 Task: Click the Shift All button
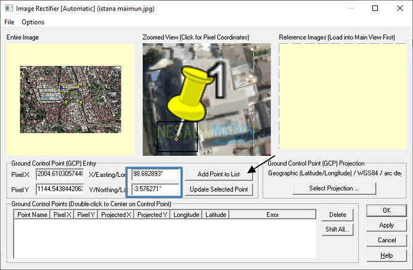point(337,229)
